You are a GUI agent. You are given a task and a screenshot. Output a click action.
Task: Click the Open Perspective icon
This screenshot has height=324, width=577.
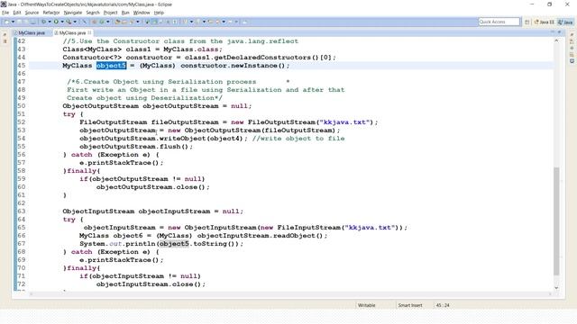527,22
